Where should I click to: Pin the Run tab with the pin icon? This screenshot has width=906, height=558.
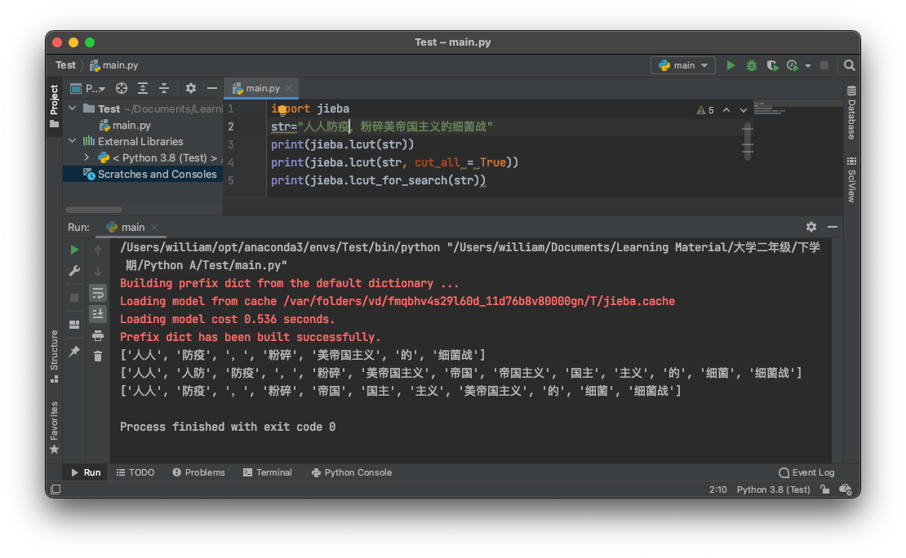point(74,351)
